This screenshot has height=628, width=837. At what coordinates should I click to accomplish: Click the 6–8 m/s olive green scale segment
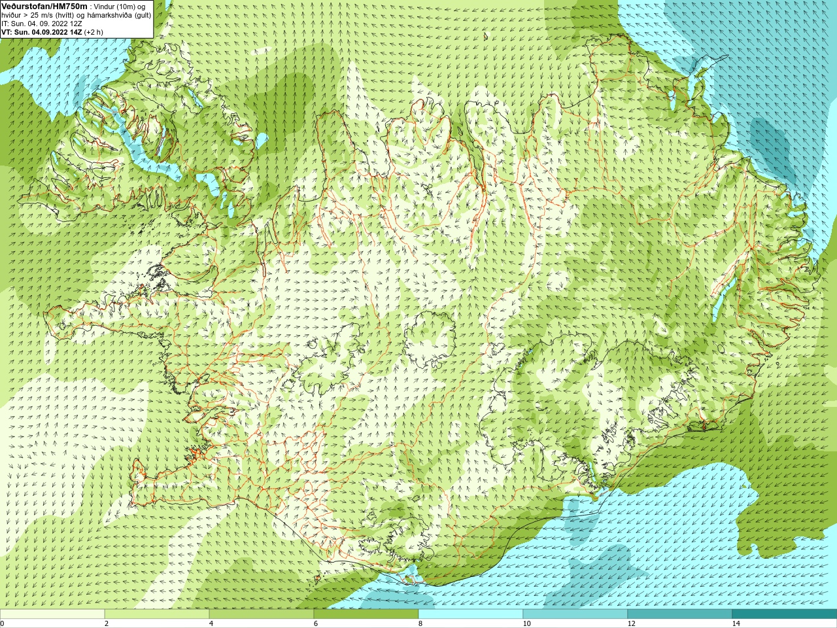(x=366, y=614)
